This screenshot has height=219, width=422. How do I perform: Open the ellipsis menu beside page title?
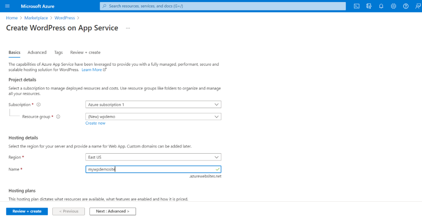pos(128,28)
